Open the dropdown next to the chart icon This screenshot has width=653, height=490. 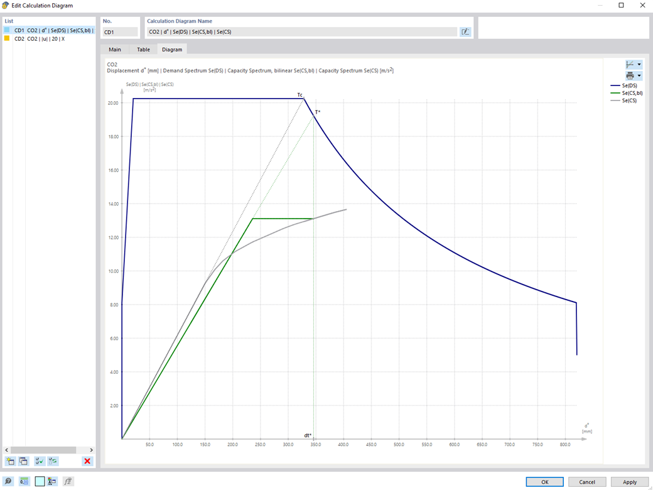tap(640, 64)
